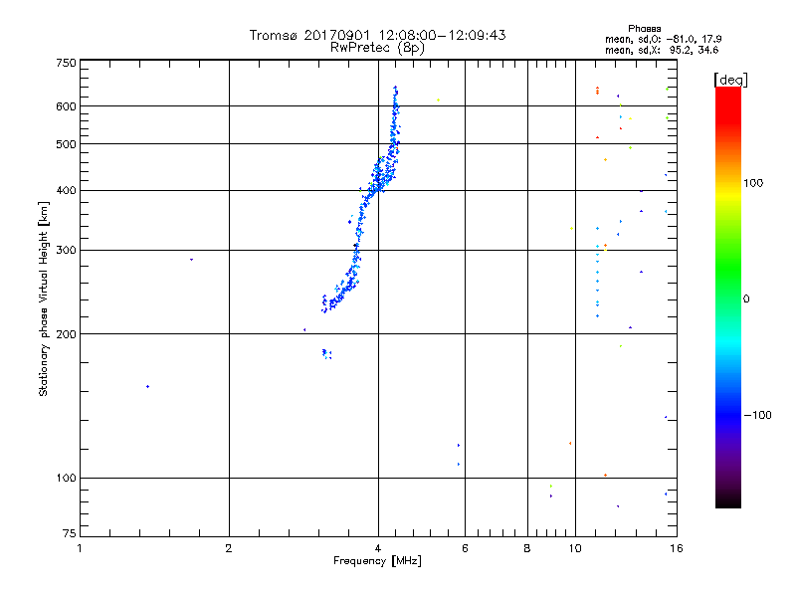Click frequency tick label '8'
This screenshot has height=597, width=796.
click(527, 548)
